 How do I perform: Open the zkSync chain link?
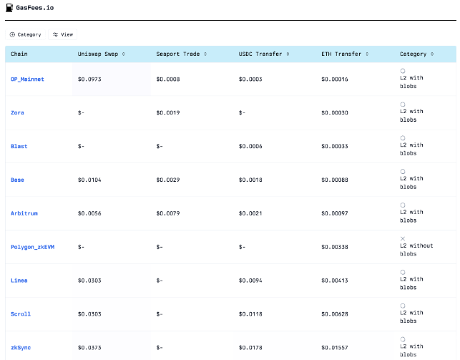[21, 347]
